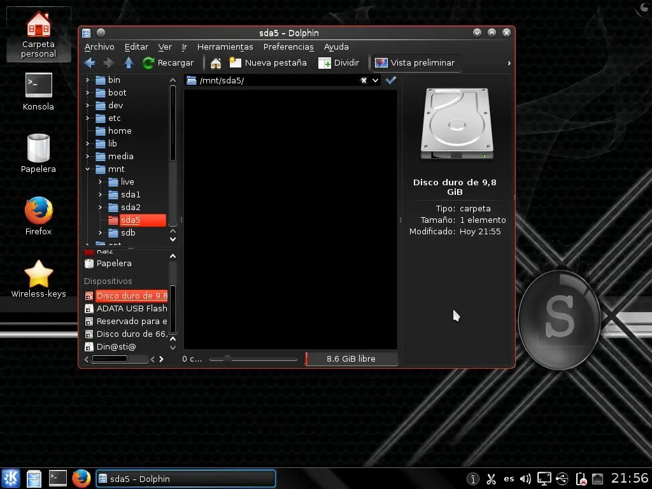Expand the media folder node

[x=87, y=157]
